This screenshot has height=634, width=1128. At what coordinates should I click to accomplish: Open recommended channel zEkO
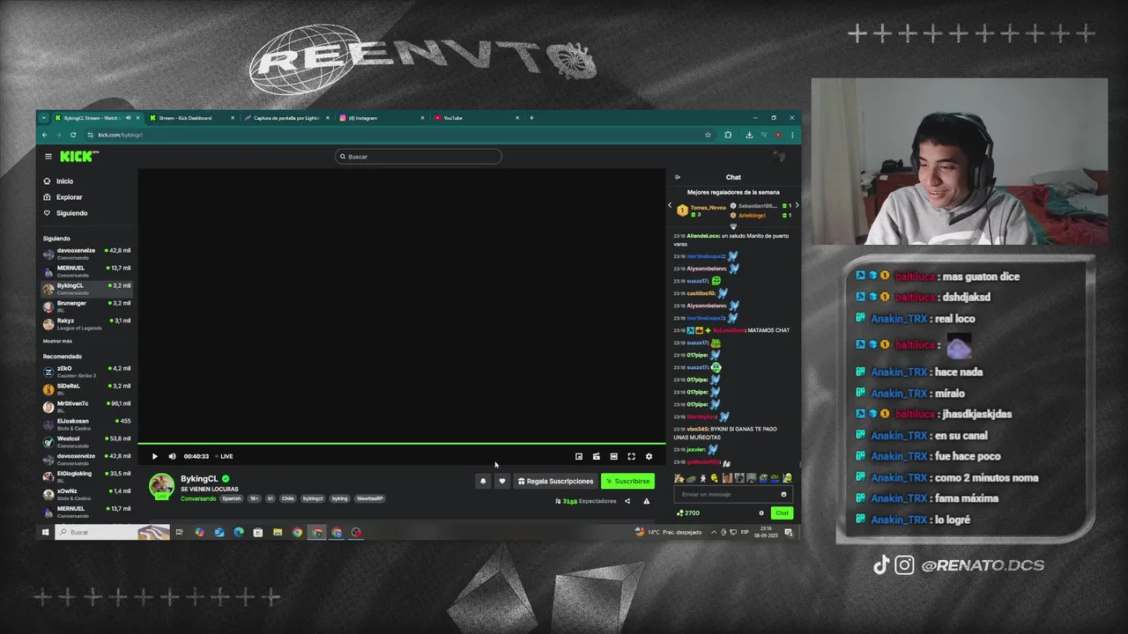tap(87, 371)
